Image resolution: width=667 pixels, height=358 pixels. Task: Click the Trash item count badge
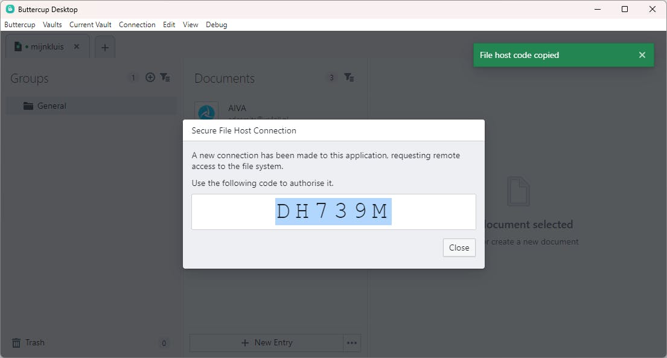[164, 343]
